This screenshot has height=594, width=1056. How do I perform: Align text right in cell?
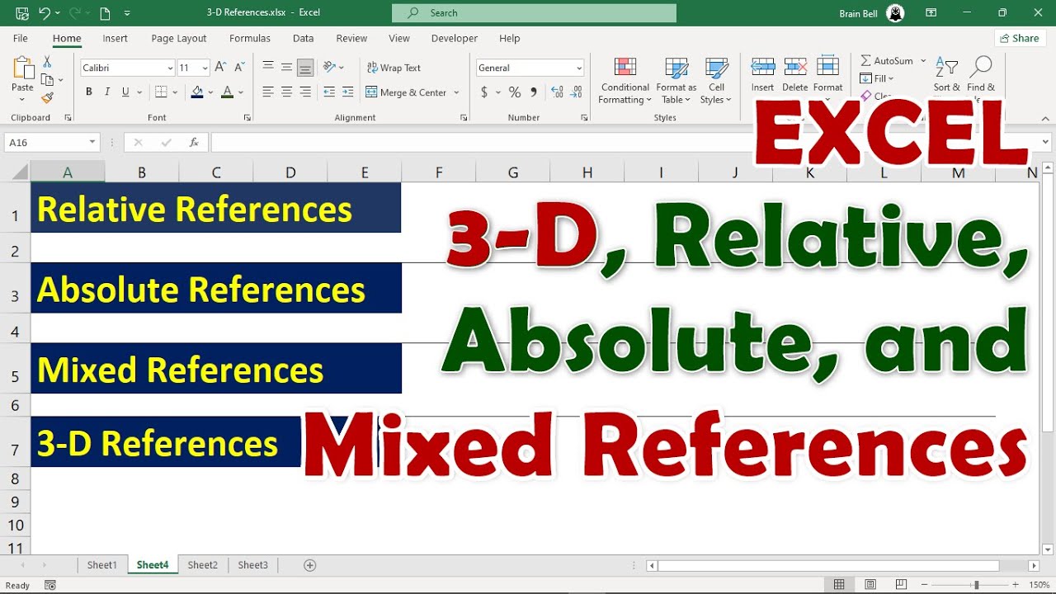click(305, 92)
